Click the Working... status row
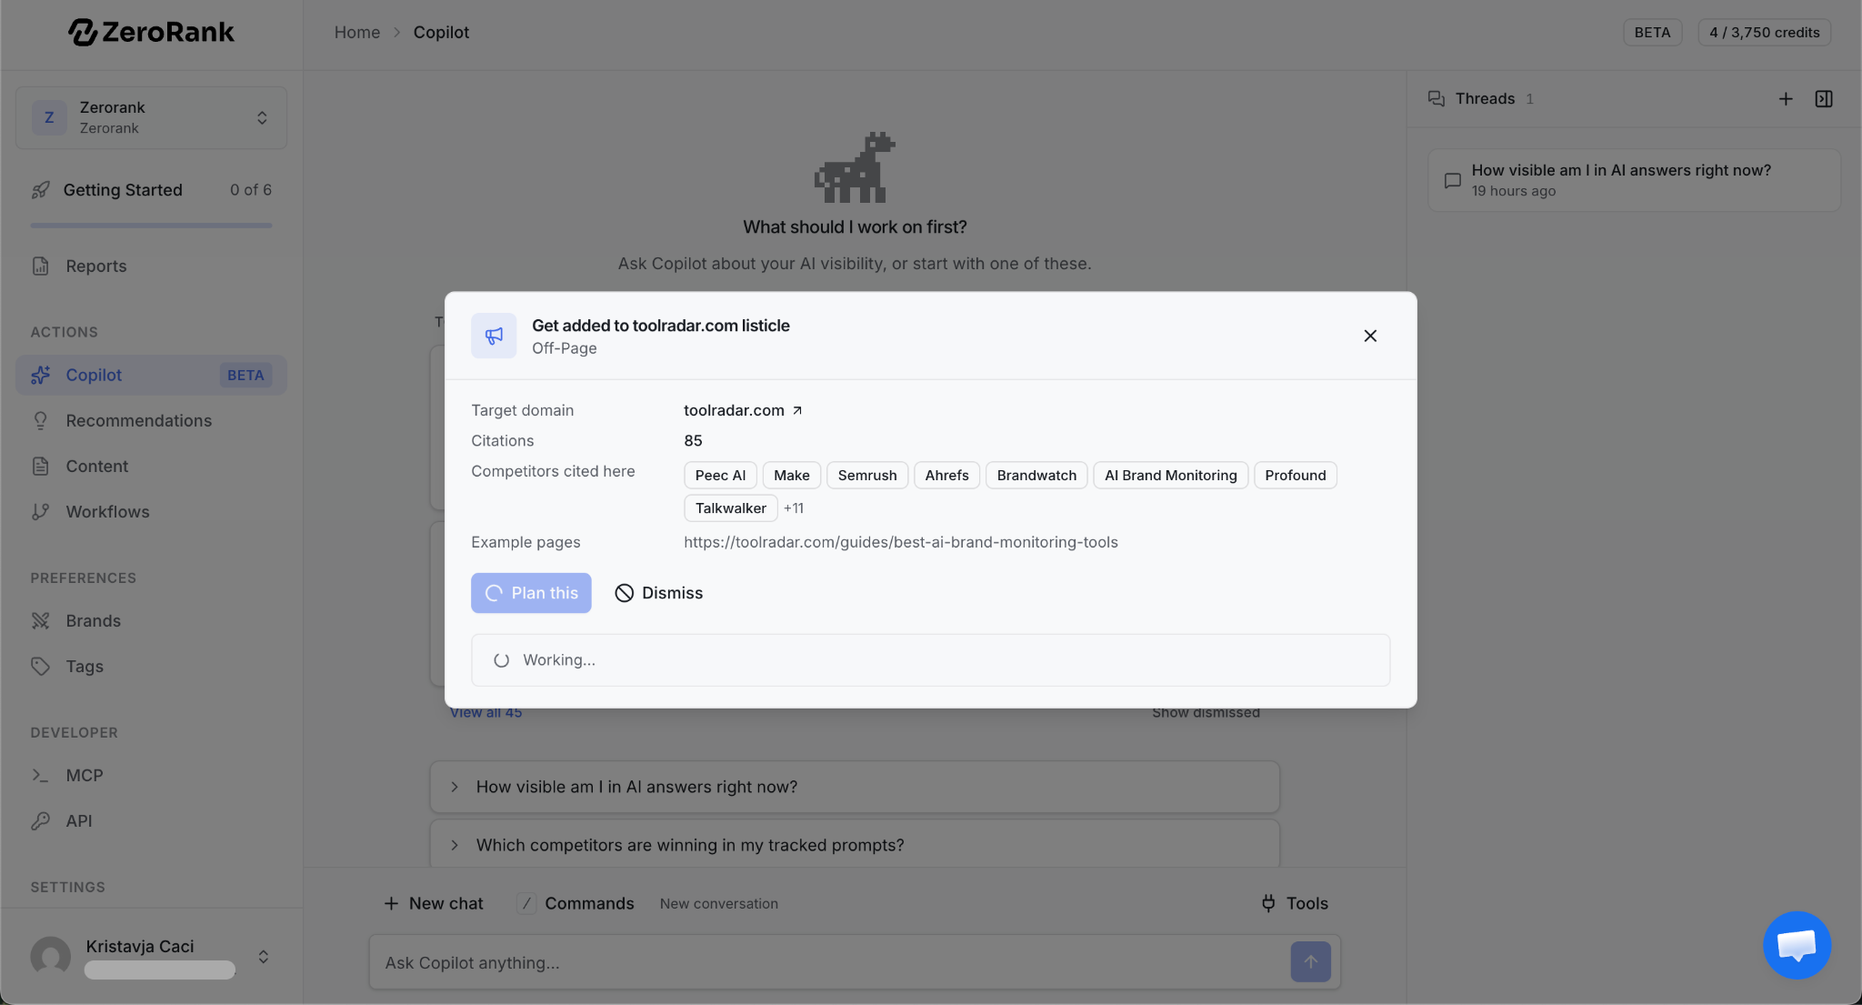 [x=930, y=660]
